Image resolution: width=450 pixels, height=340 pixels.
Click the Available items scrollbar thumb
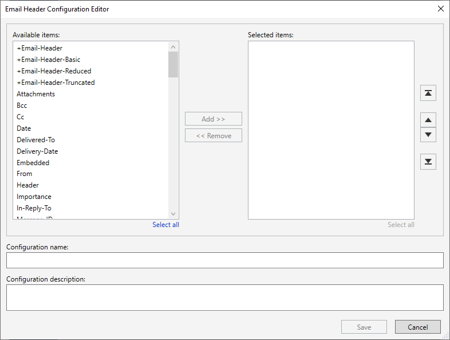pyautogui.click(x=173, y=64)
